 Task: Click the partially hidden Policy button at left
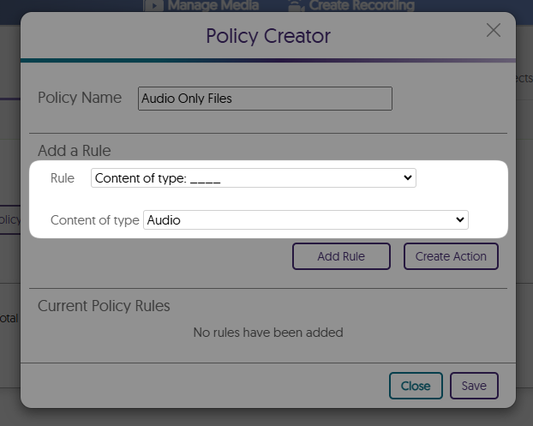pyautogui.click(x=10, y=220)
